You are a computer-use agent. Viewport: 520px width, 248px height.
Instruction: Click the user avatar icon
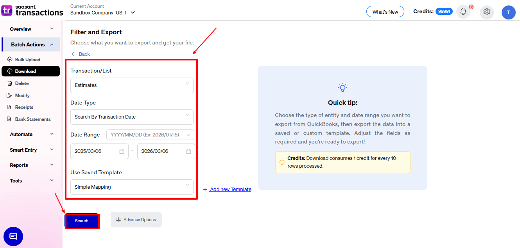508,12
